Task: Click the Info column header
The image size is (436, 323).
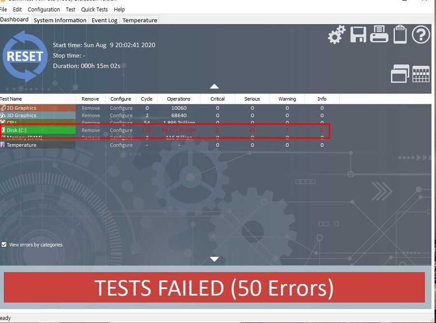Action: [x=322, y=99]
